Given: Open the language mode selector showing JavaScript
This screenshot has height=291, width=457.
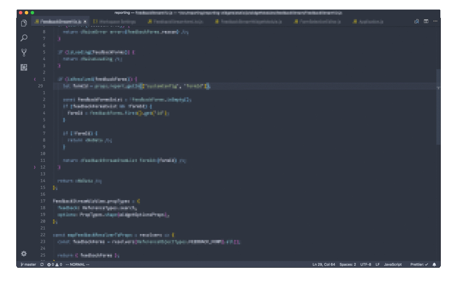Looking at the screenshot, I should (392, 264).
